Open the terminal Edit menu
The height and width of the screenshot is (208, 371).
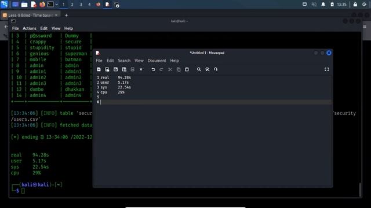click(x=44, y=28)
